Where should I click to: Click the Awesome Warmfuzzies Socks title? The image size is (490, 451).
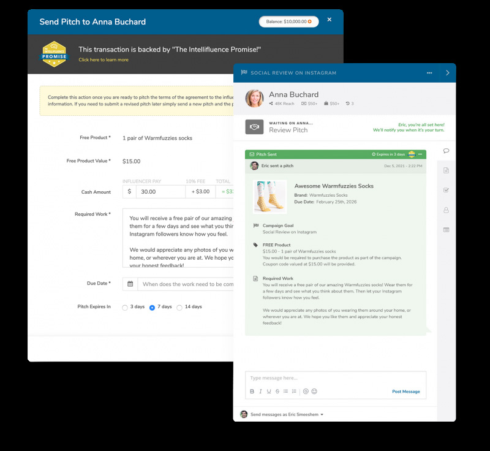(x=334, y=186)
